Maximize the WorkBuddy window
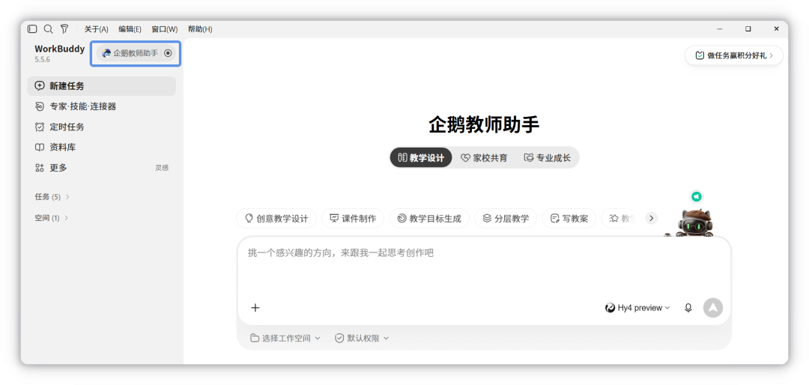Screen dimensions: 809x385 [748, 29]
